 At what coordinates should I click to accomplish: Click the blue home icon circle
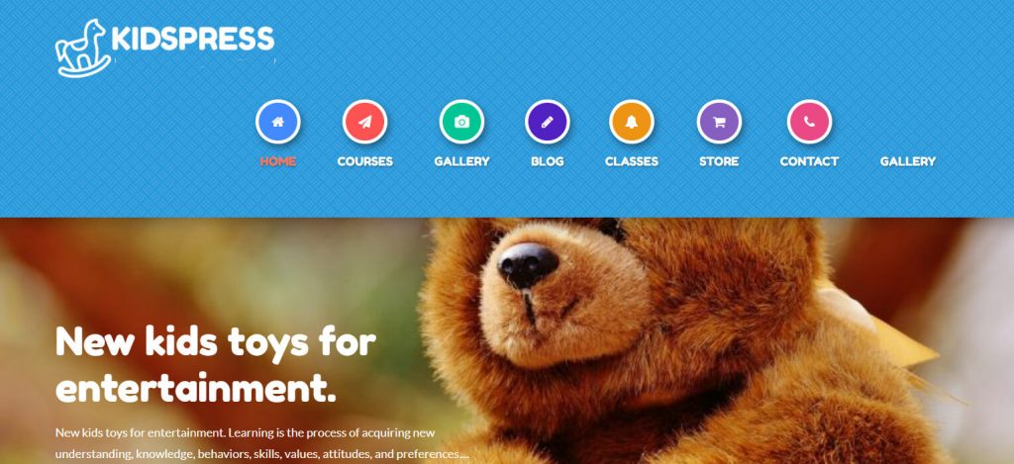click(278, 122)
